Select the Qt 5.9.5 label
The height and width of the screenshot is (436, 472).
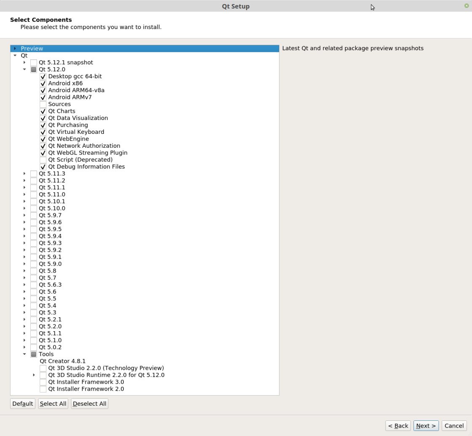coord(50,229)
